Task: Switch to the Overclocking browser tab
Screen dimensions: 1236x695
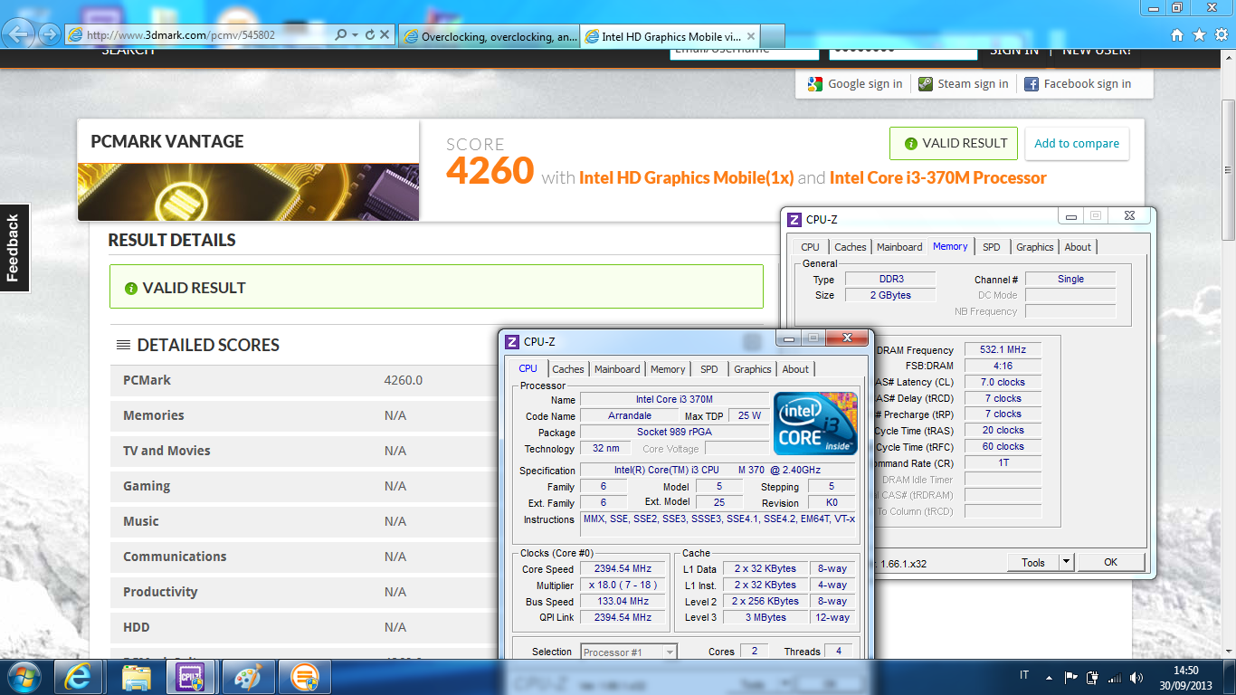Action: [488, 37]
